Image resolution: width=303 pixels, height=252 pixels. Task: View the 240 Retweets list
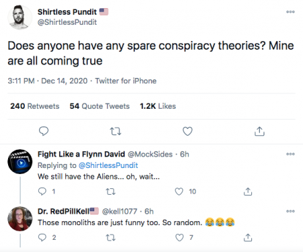pos(35,106)
